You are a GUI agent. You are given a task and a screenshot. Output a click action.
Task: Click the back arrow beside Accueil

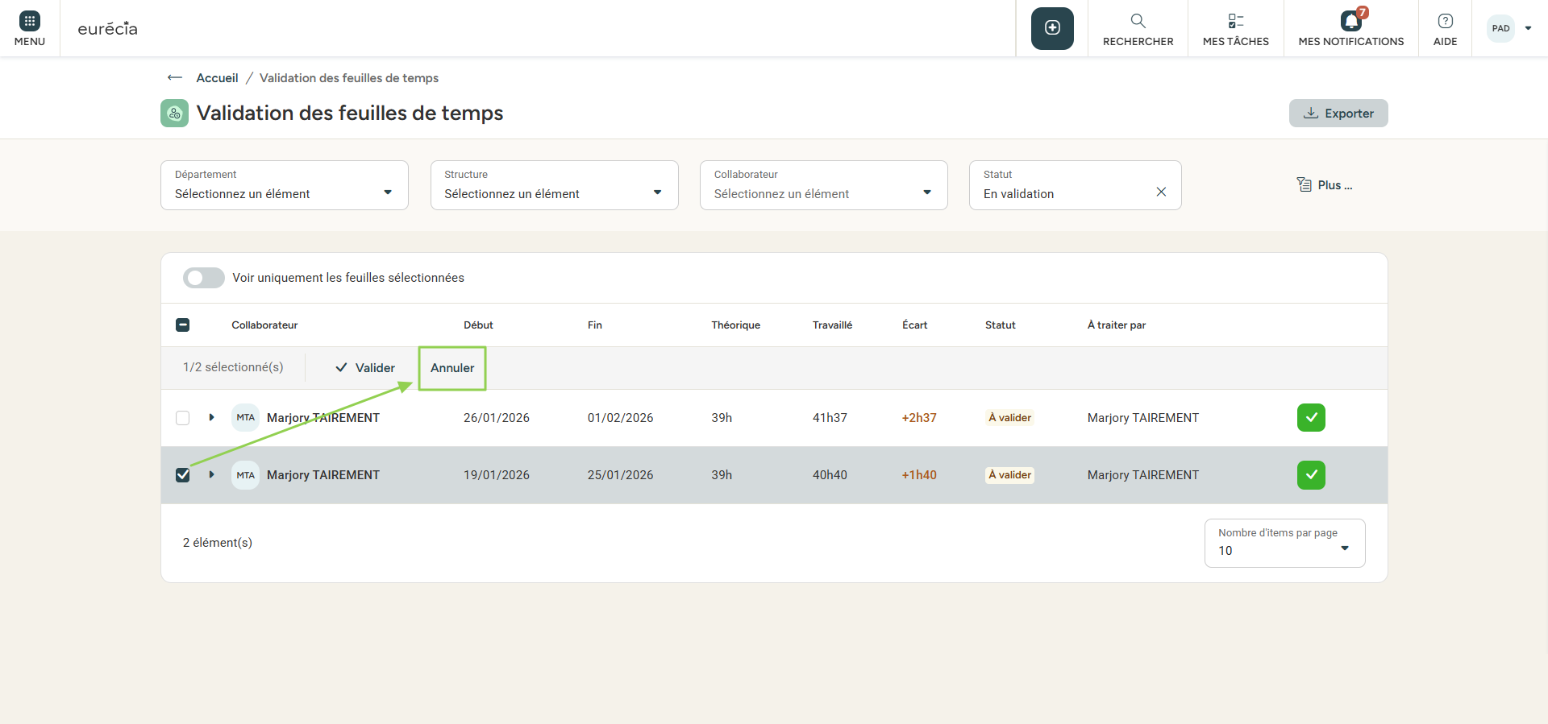click(174, 78)
